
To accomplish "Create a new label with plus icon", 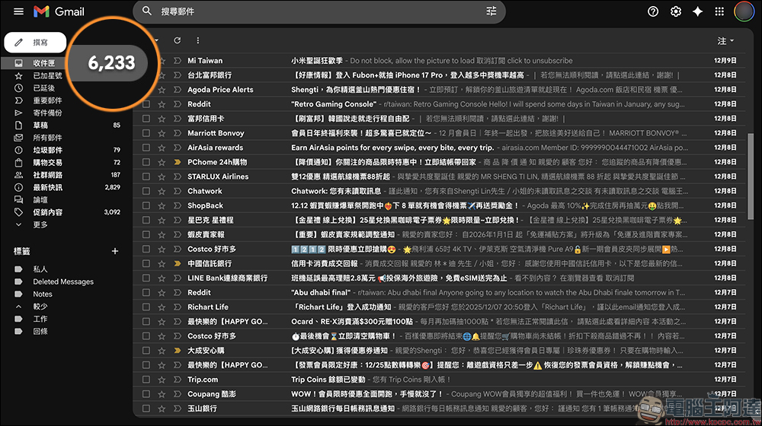I will [x=115, y=251].
